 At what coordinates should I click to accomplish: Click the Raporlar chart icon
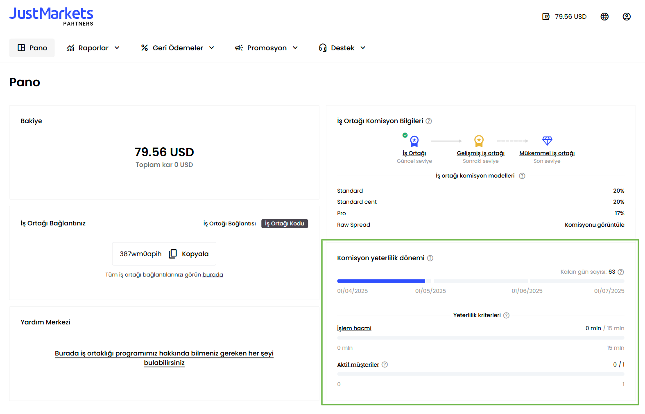point(70,48)
